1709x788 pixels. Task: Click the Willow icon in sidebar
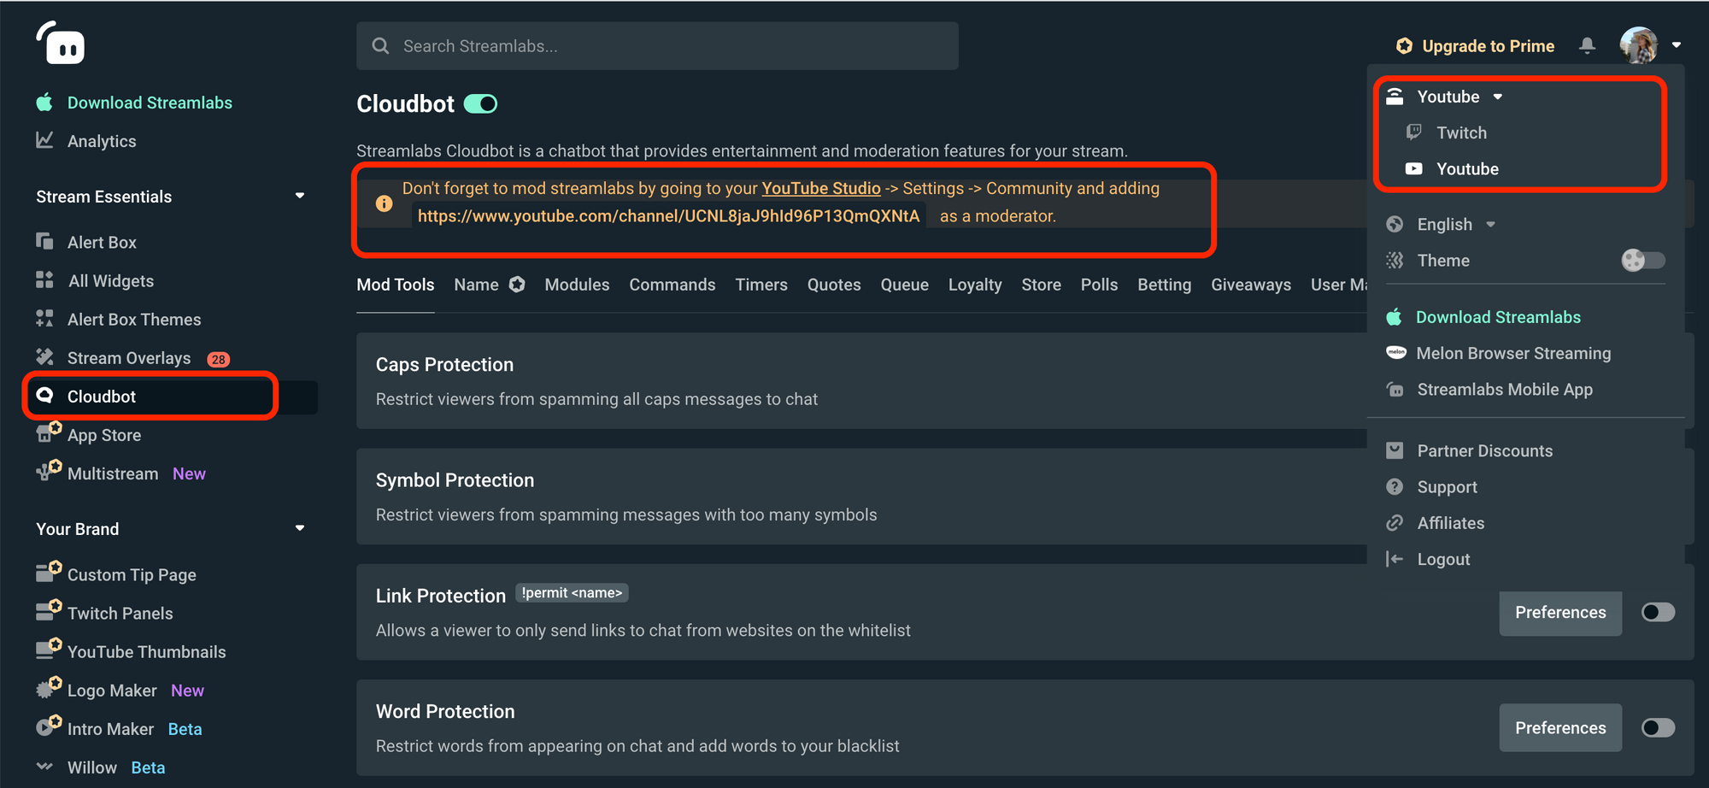(x=44, y=766)
